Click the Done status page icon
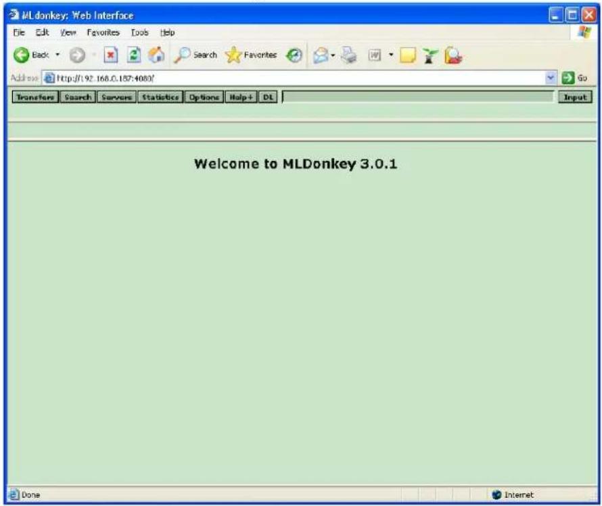The image size is (602, 506). pos(14,495)
